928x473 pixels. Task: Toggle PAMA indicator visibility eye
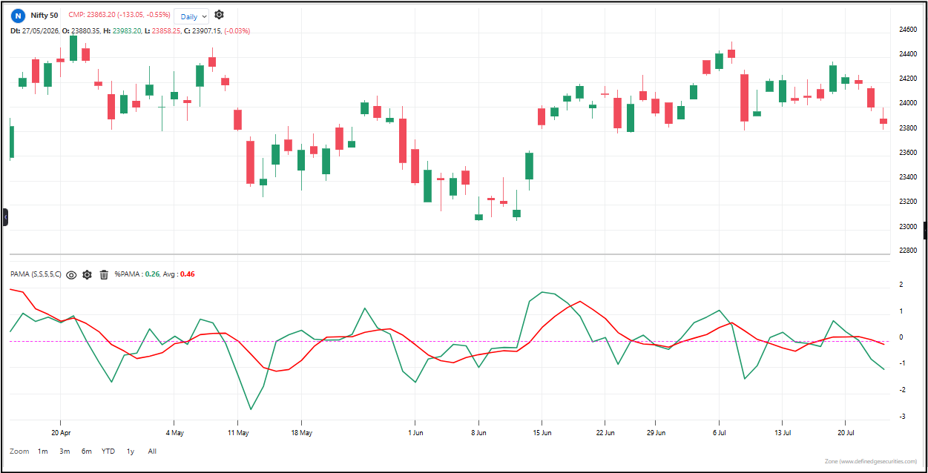71,274
